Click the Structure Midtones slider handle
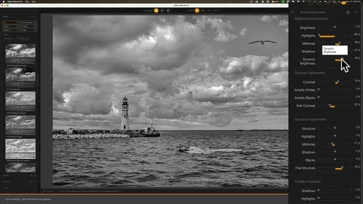The height and width of the screenshot is (204, 363). click(x=332, y=143)
